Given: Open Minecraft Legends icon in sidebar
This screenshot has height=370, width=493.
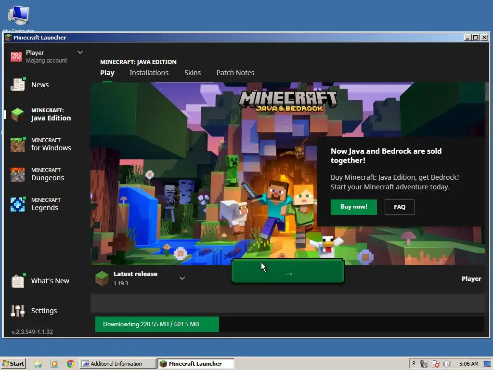Looking at the screenshot, I should (x=18, y=204).
